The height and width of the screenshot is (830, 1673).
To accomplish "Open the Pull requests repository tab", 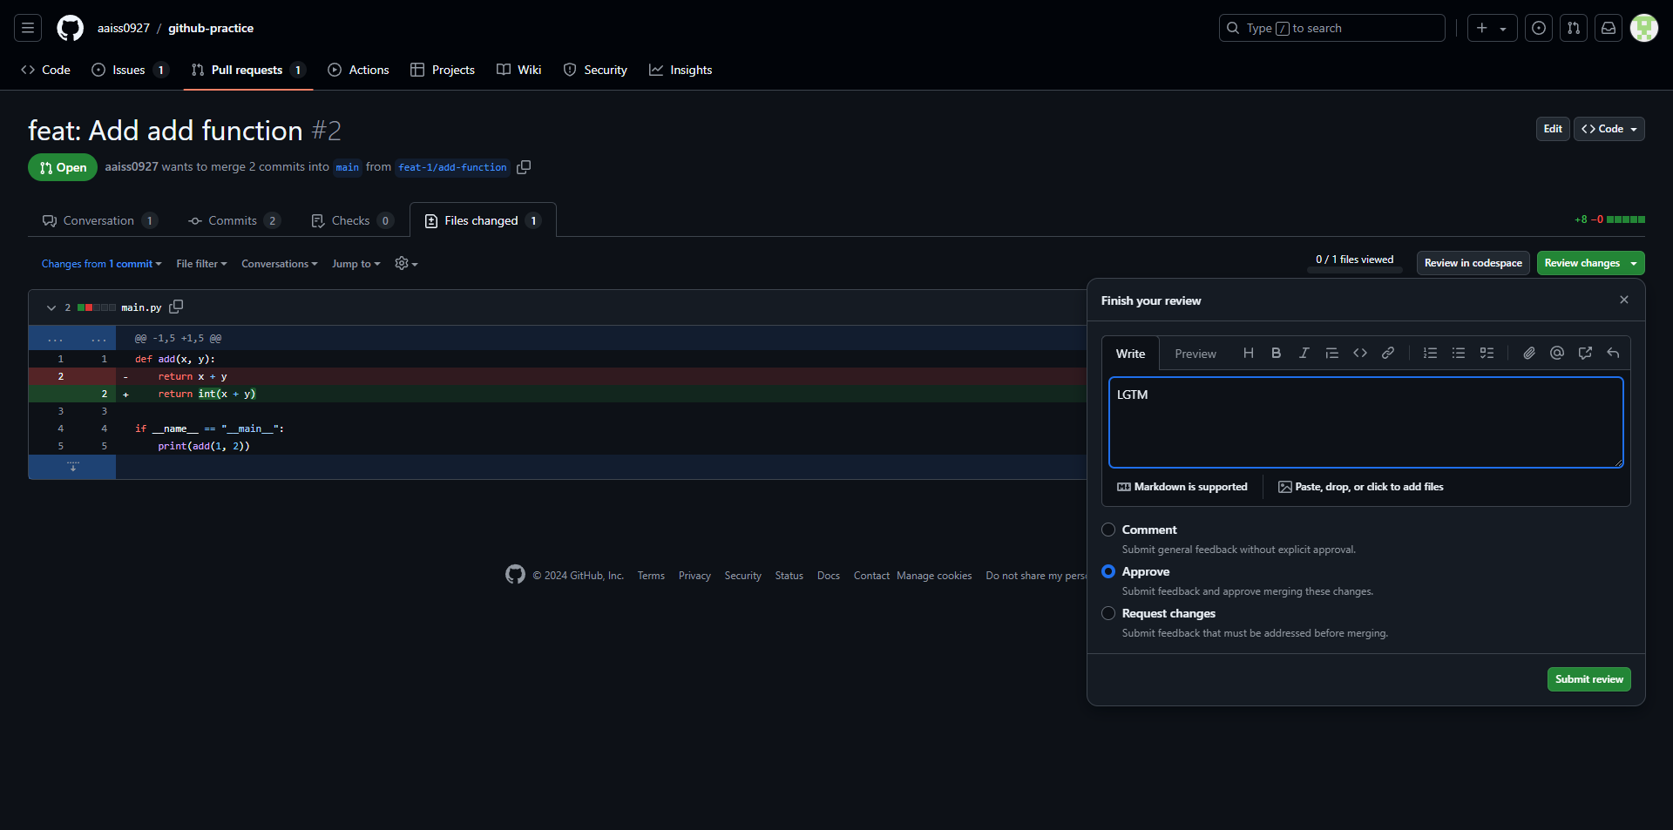I will (x=248, y=70).
